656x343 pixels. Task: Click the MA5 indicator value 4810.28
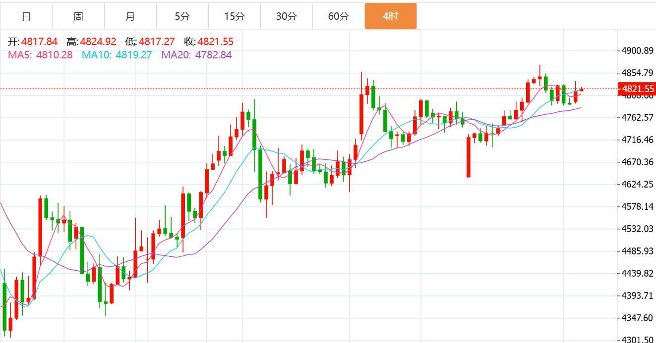pyautogui.click(x=40, y=55)
